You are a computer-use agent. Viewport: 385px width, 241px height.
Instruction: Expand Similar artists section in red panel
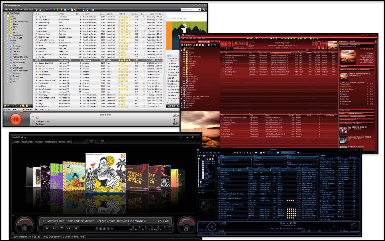[357, 110]
